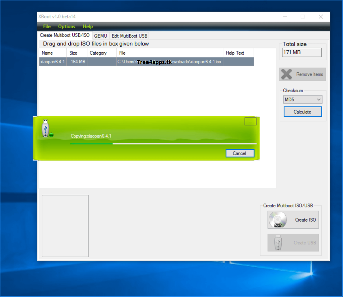This screenshot has width=343, height=297.
Task: Click the USB stick icon in copying dialog
Action: point(46,128)
